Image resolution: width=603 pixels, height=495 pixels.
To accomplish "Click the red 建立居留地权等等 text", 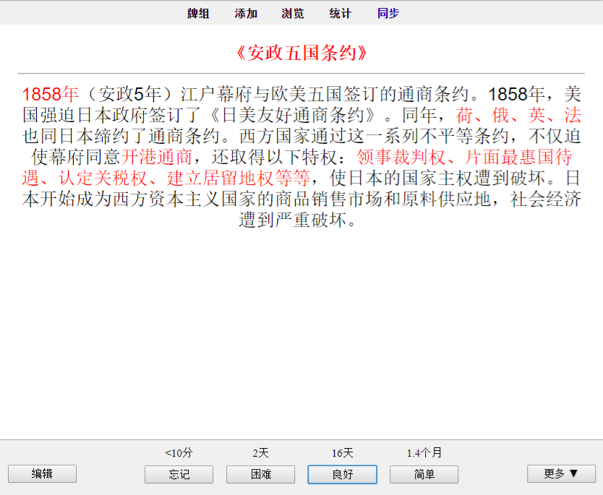I will [239, 178].
